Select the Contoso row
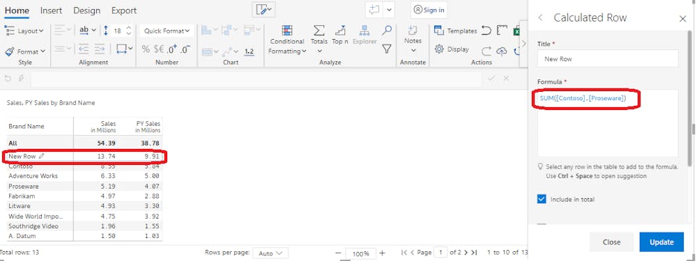The height and width of the screenshot is (261, 697). pos(84,166)
